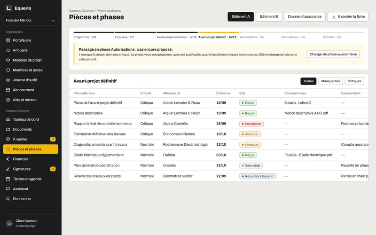This screenshot has width=376, height=235.
Task: Select row 'Diagnostic amiante avant travaux'
Action: click(219, 145)
